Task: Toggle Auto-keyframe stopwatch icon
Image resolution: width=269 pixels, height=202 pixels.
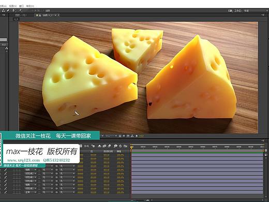Action: click(121, 146)
